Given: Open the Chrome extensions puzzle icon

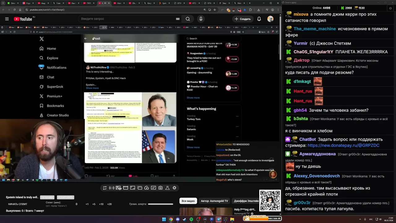Looking at the screenshot, I should (250, 10).
